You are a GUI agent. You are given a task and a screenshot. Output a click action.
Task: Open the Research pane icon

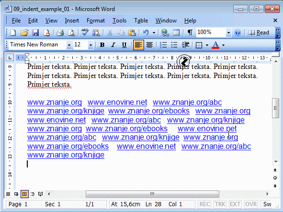(x=96, y=33)
